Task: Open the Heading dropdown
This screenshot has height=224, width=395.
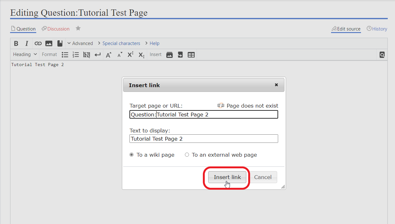Action: click(x=25, y=54)
